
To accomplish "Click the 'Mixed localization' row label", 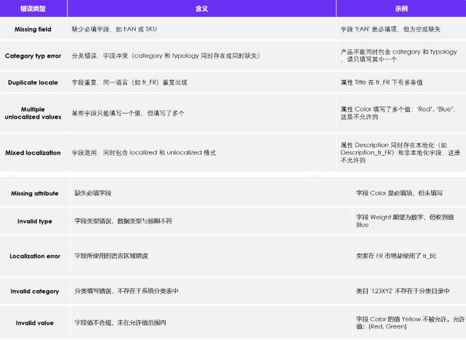I will [x=33, y=153].
